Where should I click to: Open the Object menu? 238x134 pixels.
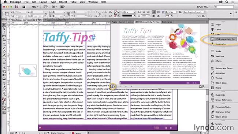(63, 2)
